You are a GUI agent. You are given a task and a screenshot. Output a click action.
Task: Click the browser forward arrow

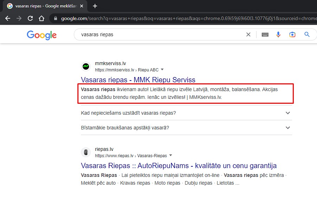pos(19,18)
